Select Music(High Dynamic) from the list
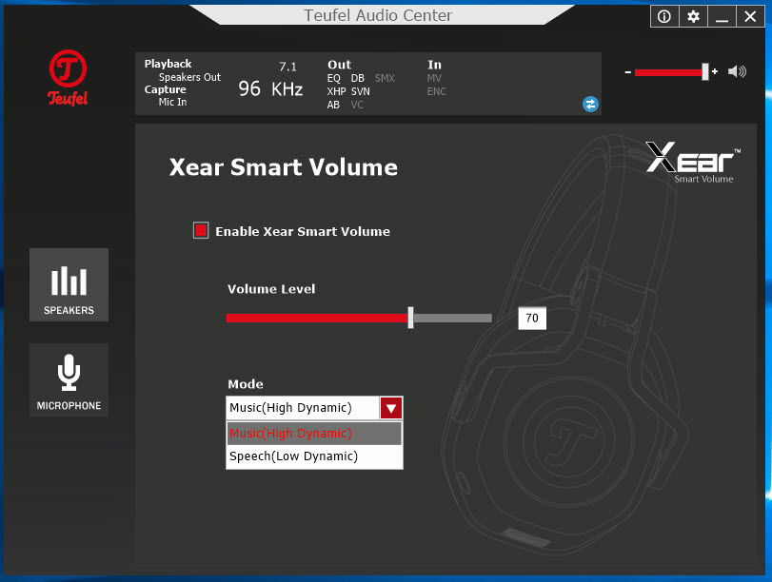This screenshot has height=582, width=772. (314, 433)
